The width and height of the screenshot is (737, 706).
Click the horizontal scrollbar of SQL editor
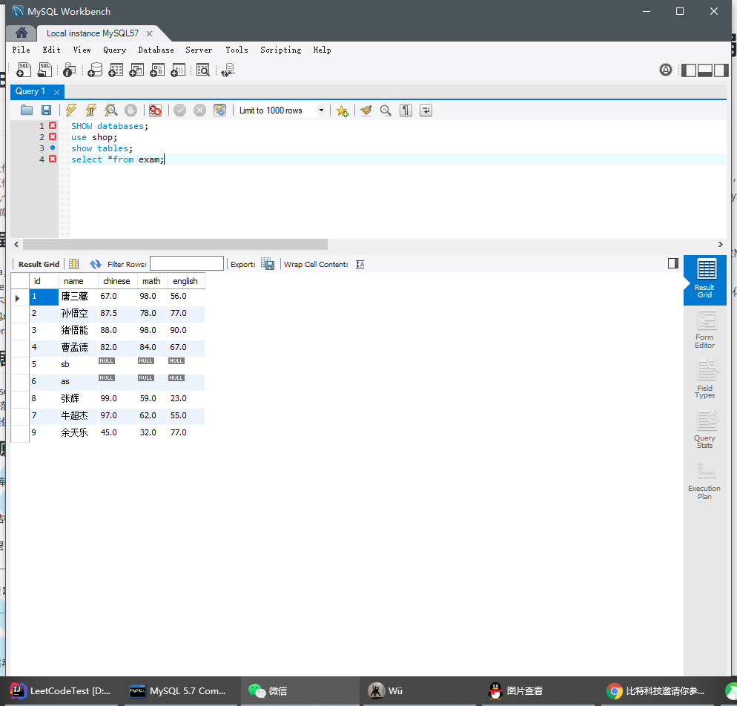pos(175,245)
